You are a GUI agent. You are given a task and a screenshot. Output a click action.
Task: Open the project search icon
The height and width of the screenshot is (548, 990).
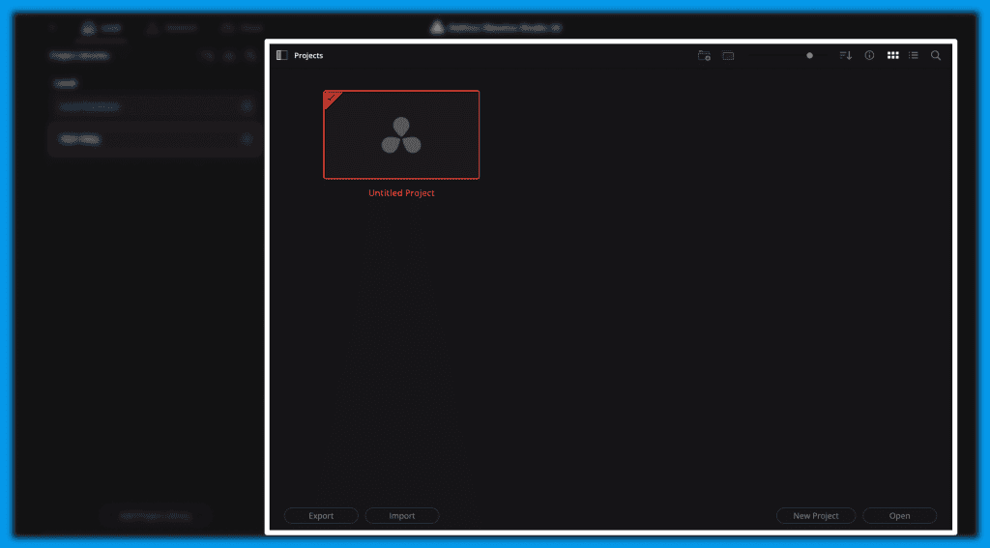pos(936,55)
